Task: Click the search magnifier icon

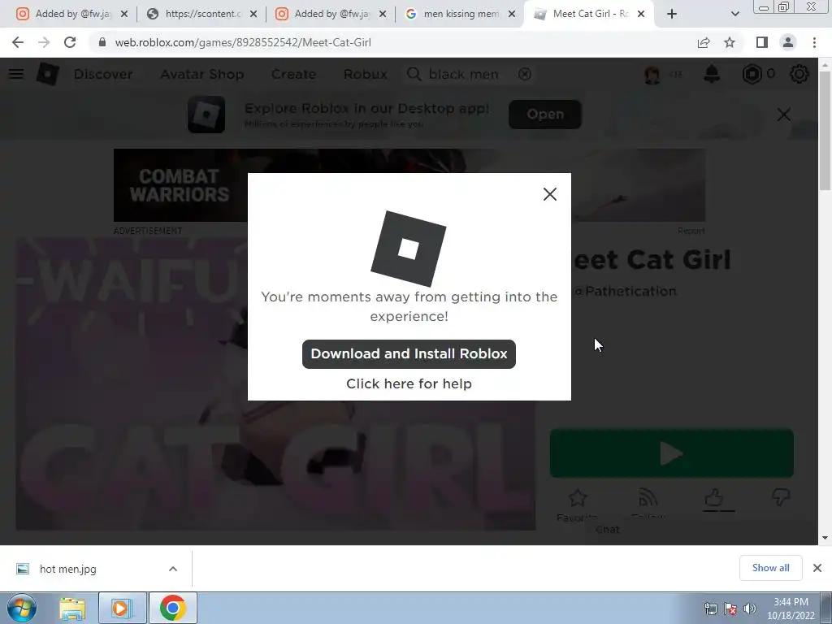Action: pyautogui.click(x=414, y=74)
